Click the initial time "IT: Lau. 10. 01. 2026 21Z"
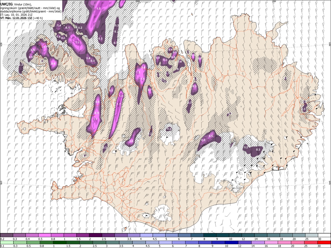This screenshot has height=248, width=331. (x=16, y=15)
